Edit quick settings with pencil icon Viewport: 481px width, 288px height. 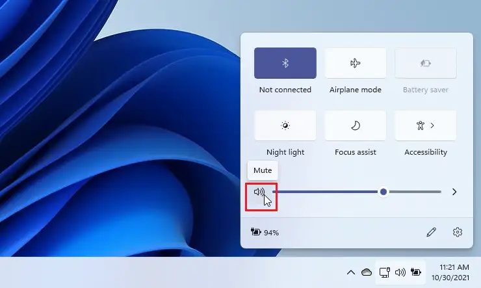[432, 232]
